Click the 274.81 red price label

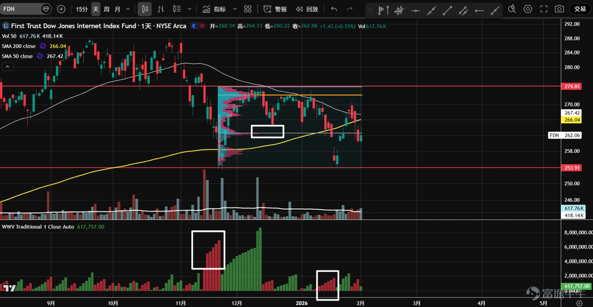[572, 86]
